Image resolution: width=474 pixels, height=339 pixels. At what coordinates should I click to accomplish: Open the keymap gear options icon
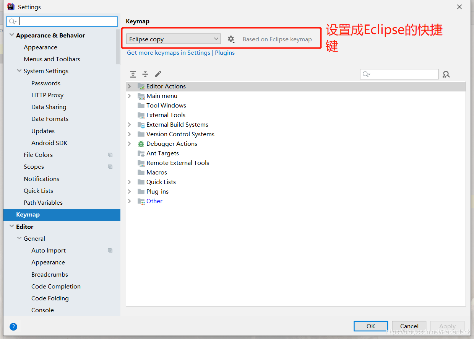tap(231, 39)
